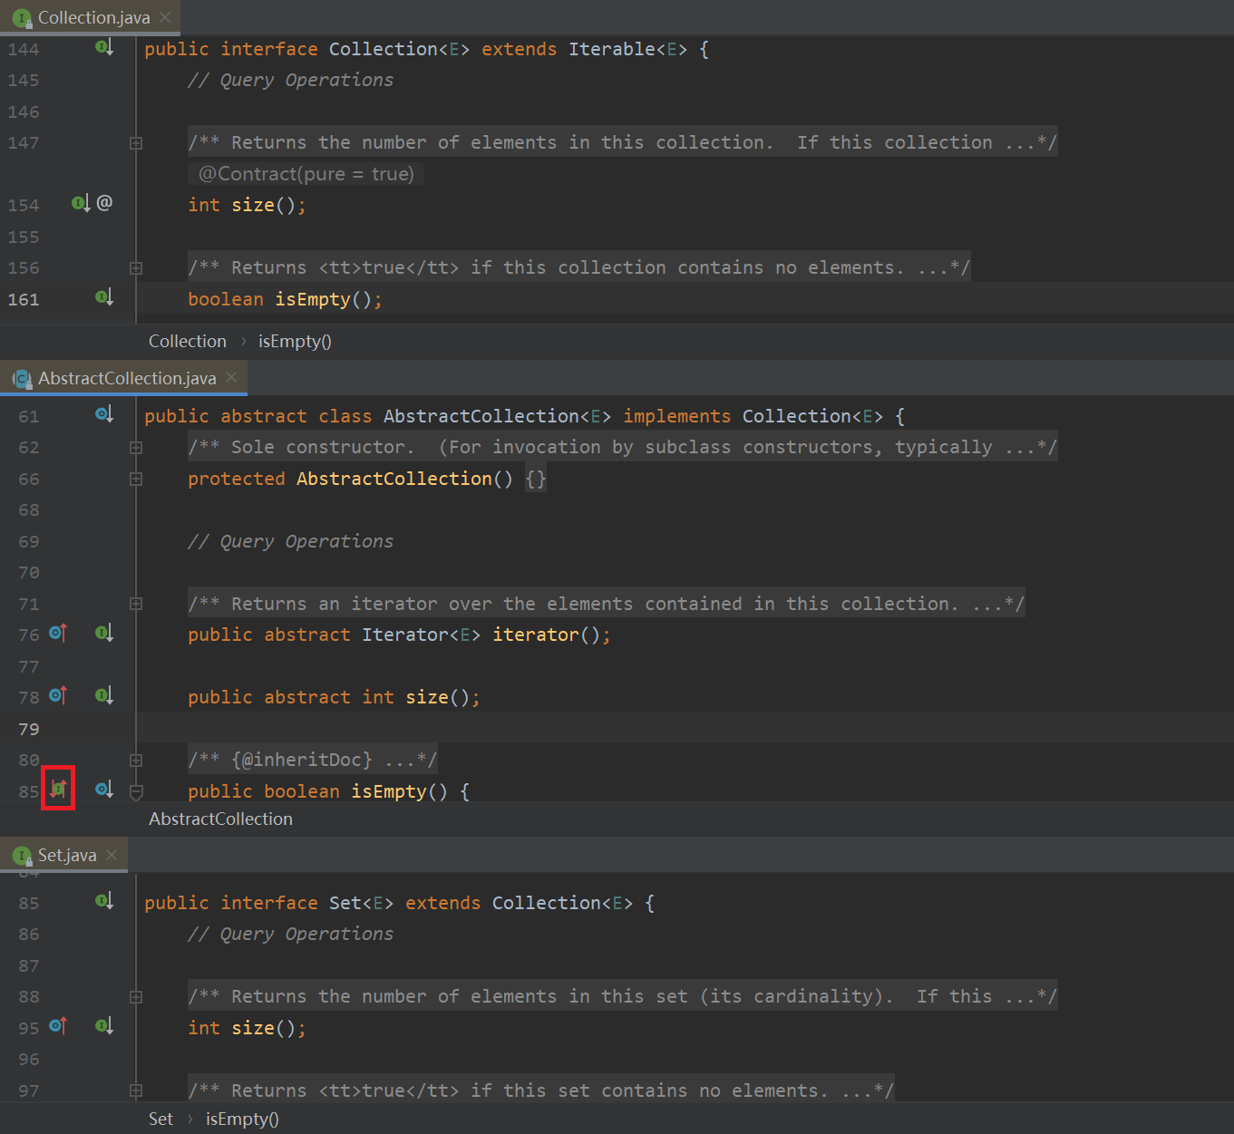This screenshot has width=1234, height=1134.
Task: Click line number 96 in Set gutter
Action: point(29,1059)
